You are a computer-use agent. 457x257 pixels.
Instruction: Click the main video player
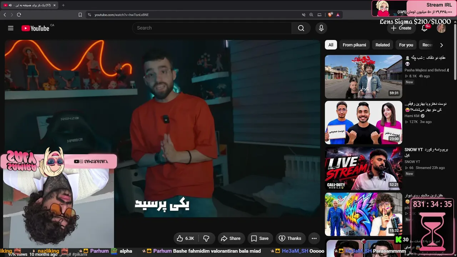[162, 128]
